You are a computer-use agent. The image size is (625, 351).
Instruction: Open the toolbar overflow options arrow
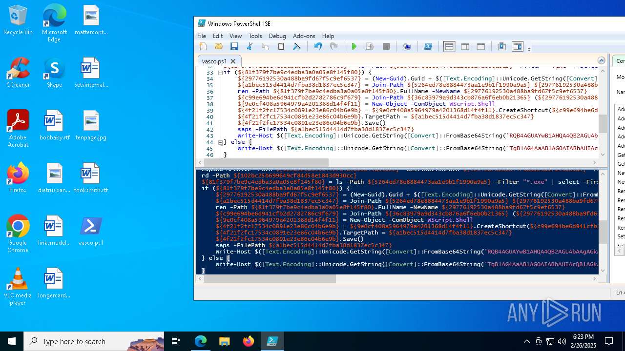point(529,49)
